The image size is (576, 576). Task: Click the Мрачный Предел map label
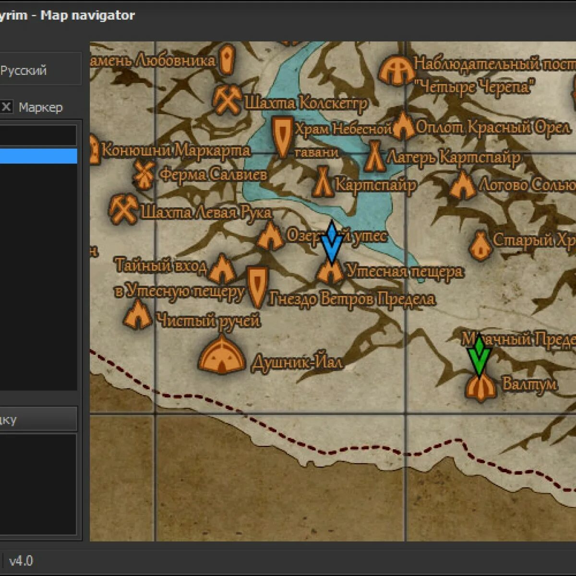519,339
